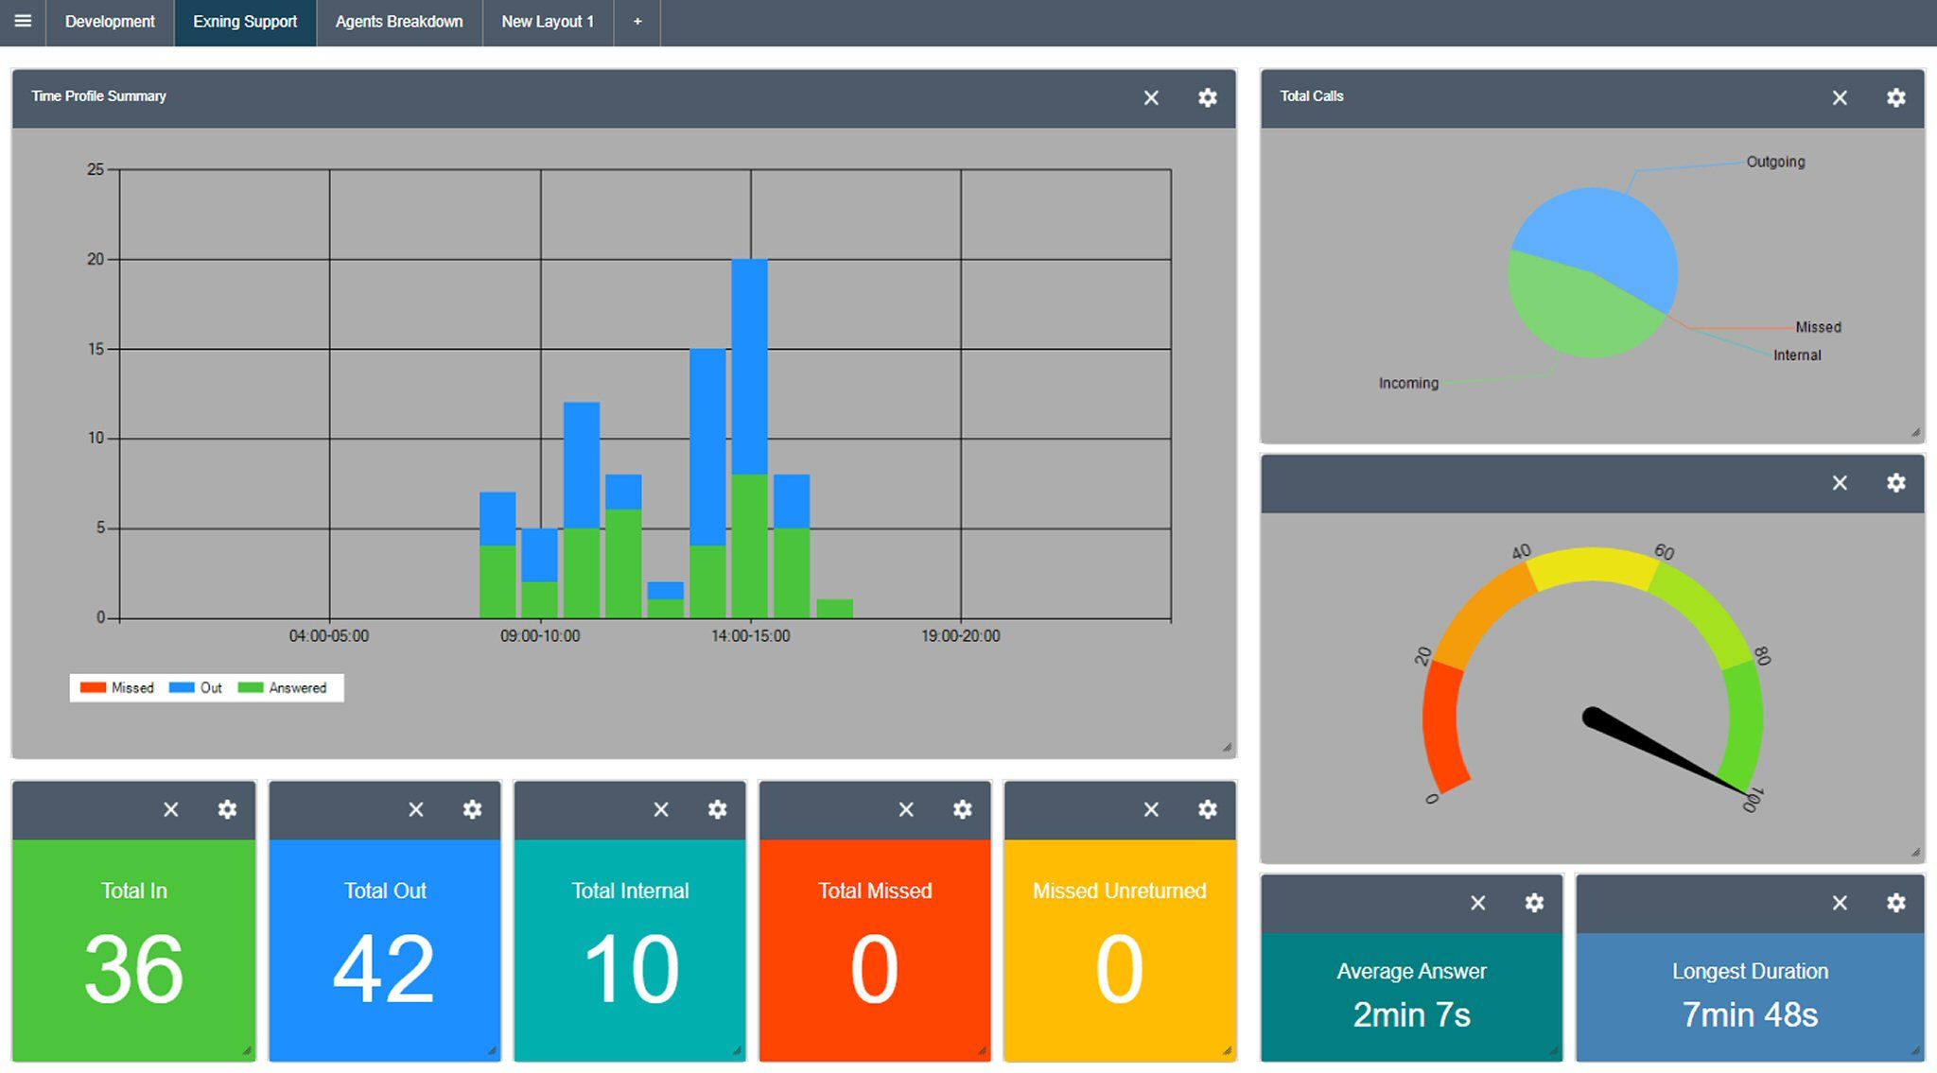Viewport: 1937px width, 1073px height.
Task: Switch to New Layout 1 tab
Action: click(x=548, y=22)
